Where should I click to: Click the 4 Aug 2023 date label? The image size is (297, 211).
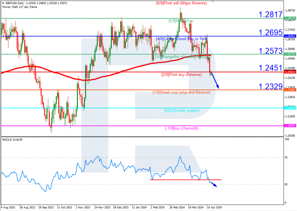[x=8, y=208]
